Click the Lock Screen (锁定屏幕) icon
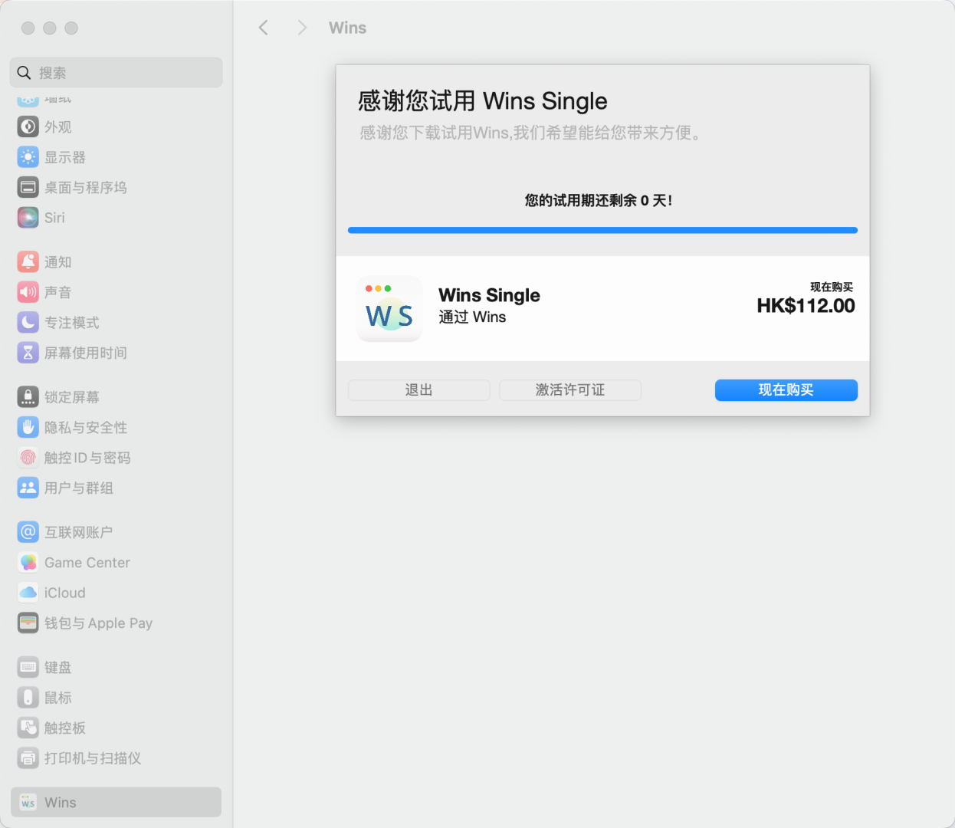Screen dimensions: 955x828 click(x=28, y=397)
